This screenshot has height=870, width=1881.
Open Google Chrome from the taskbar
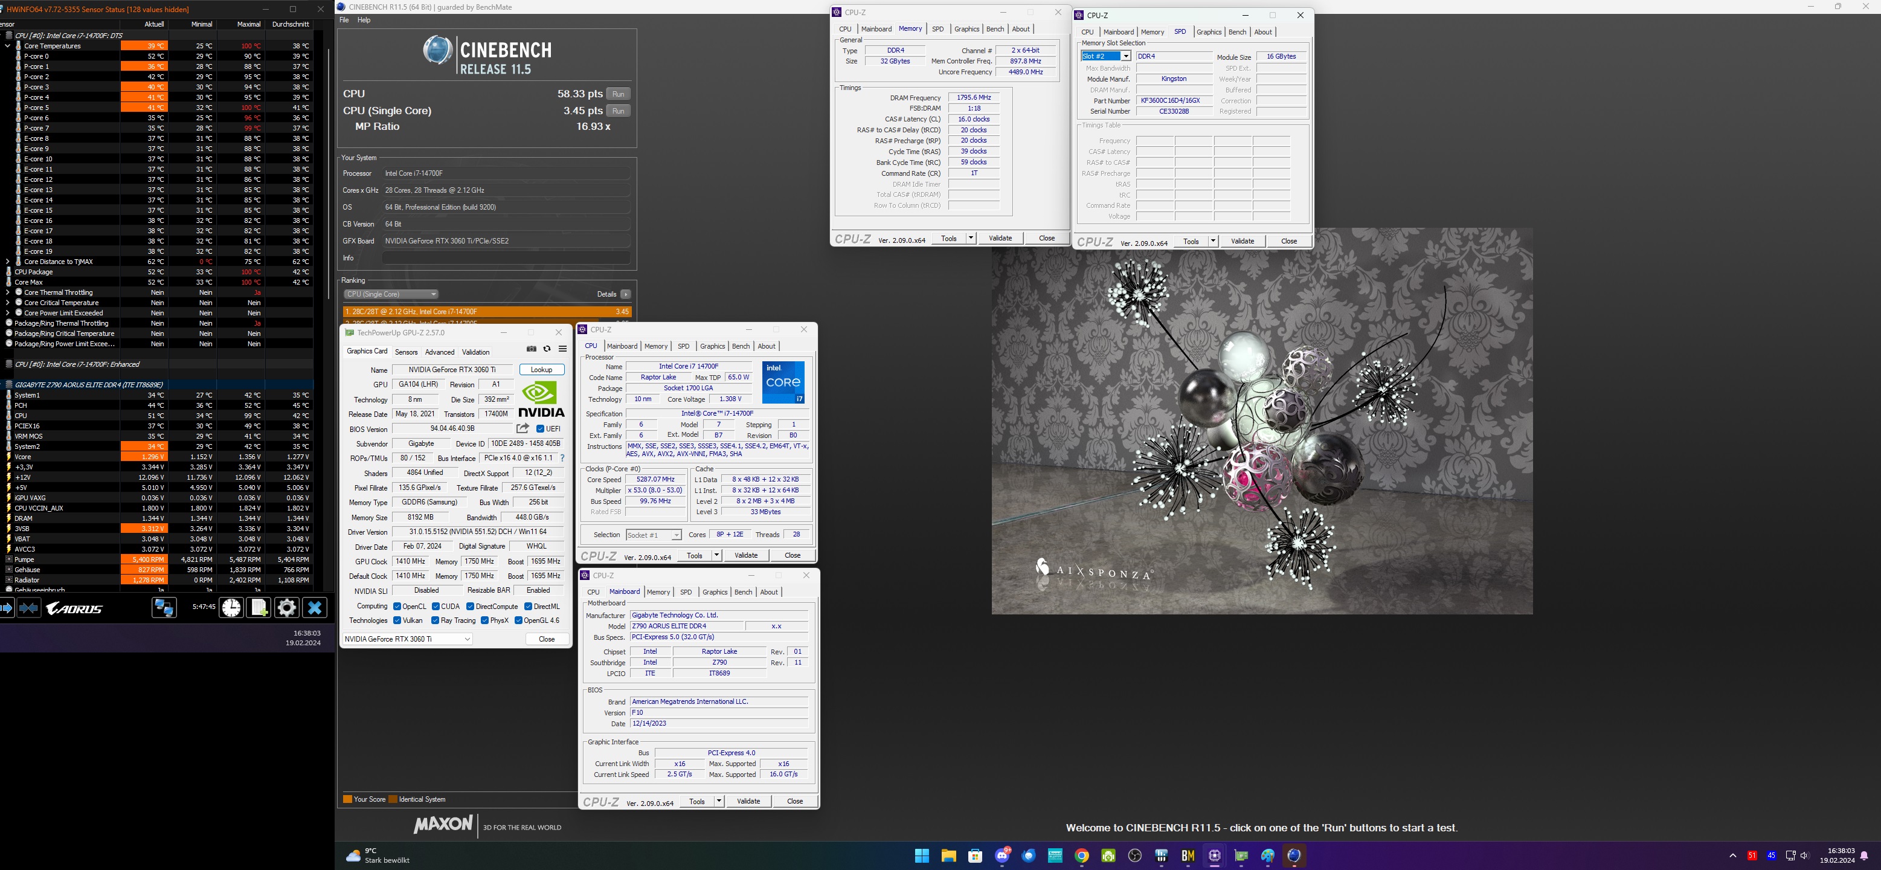click(1081, 855)
